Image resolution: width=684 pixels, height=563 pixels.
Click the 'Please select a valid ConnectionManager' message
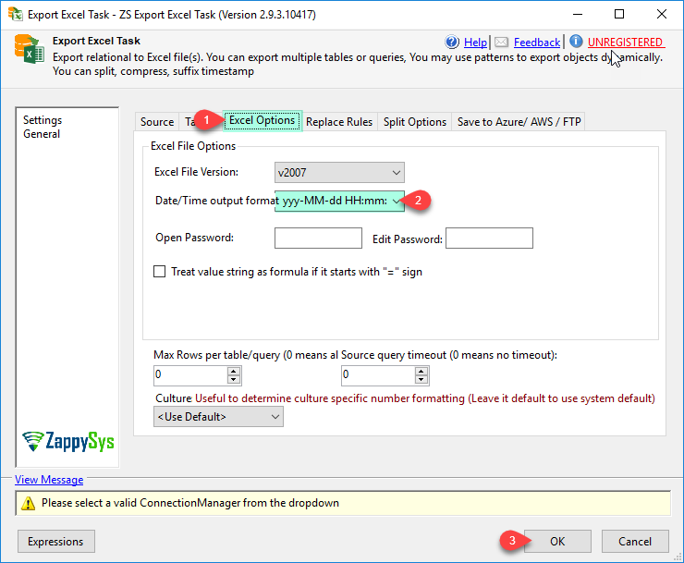click(x=190, y=503)
